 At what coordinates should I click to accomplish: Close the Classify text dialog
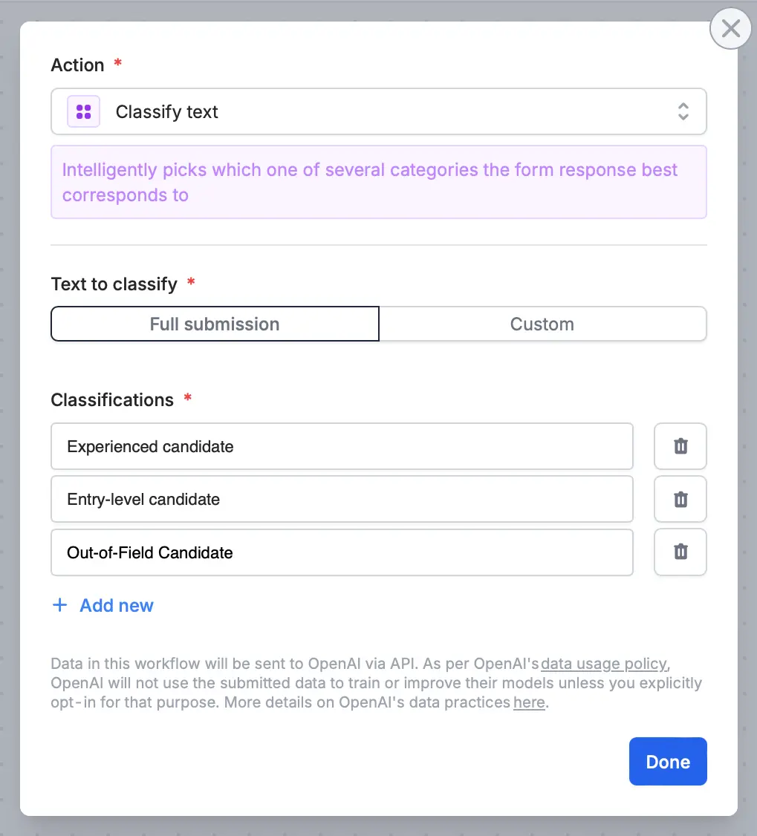[x=730, y=28]
